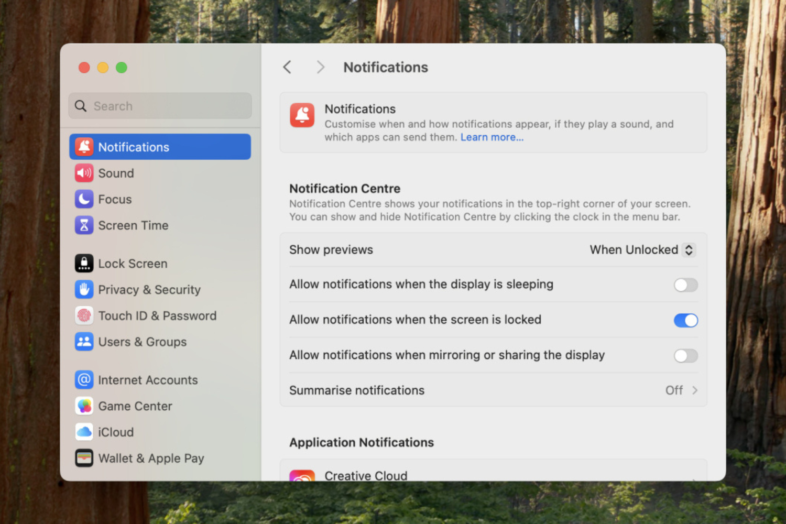Click the Touch ID fingerprint icon
Image resolution: width=786 pixels, height=524 pixels.
pyautogui.click(x=84, y=316)
